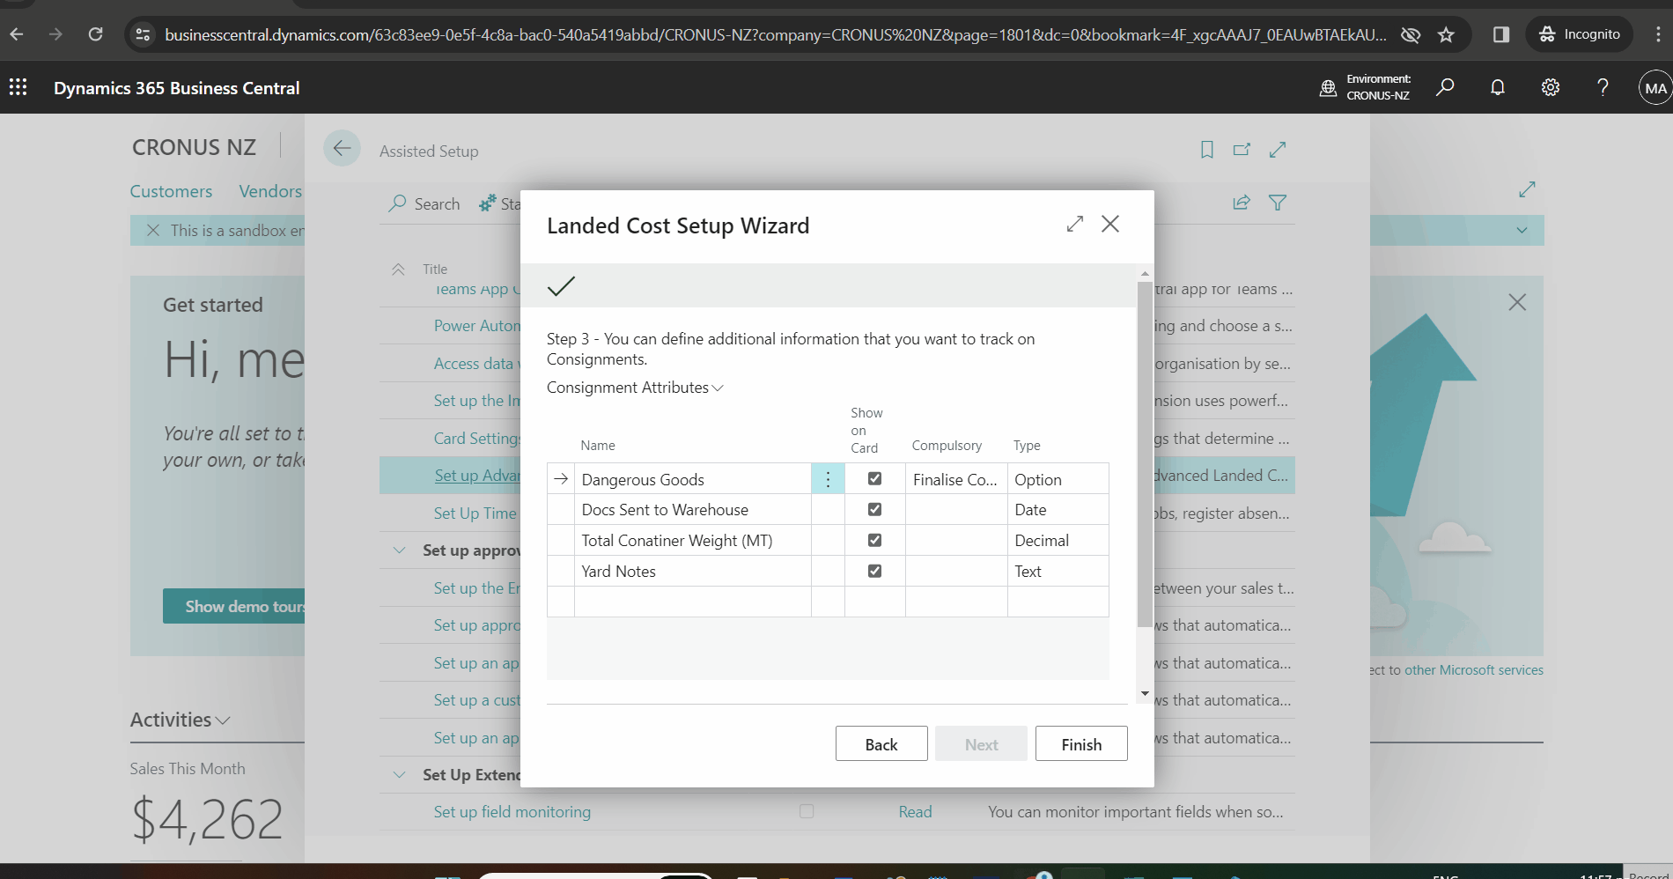This screenshot has width=1673, height=879.
Task: Open the Customers menu
Action: click(171, 191)
